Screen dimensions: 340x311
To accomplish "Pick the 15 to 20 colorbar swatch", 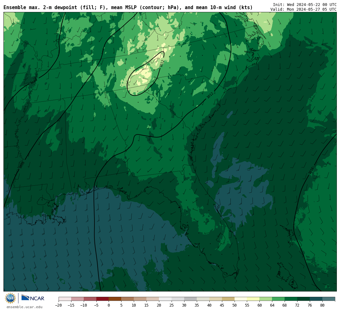I will [x=153, y=299].
